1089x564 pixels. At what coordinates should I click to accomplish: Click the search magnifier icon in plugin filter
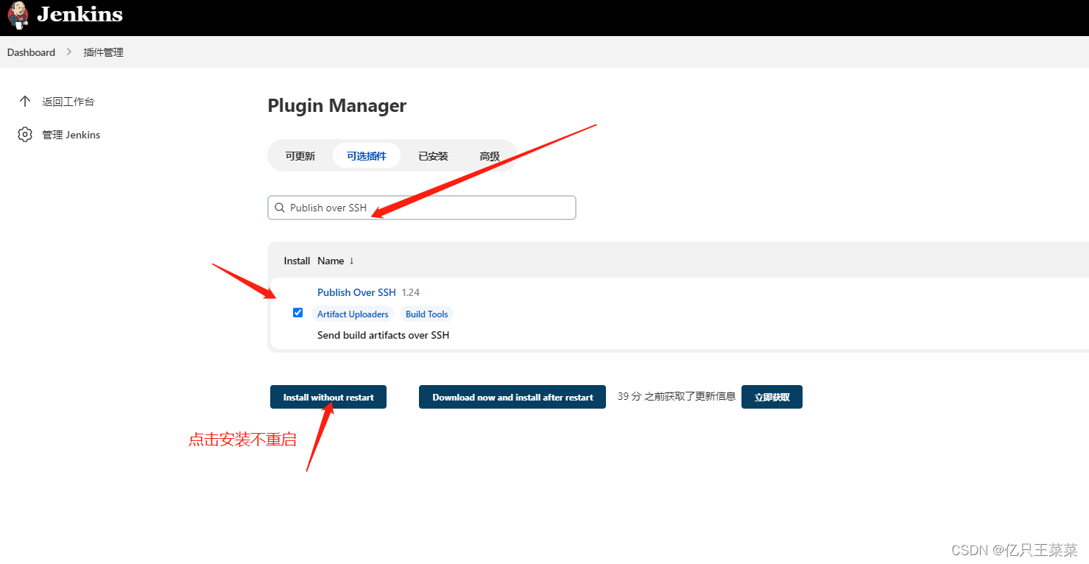coord(280,208)
